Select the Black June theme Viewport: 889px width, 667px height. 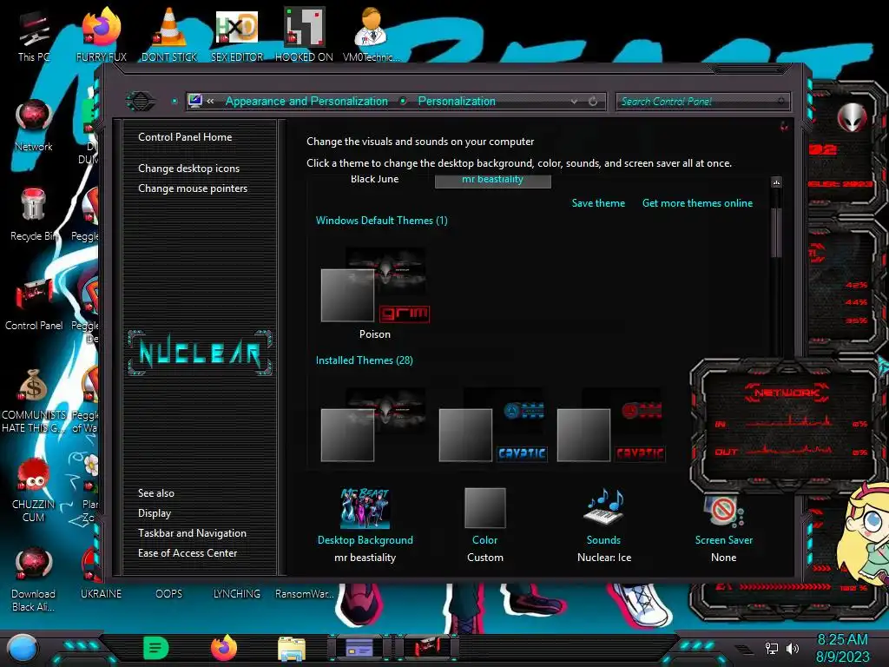click(x=375, y=179)
